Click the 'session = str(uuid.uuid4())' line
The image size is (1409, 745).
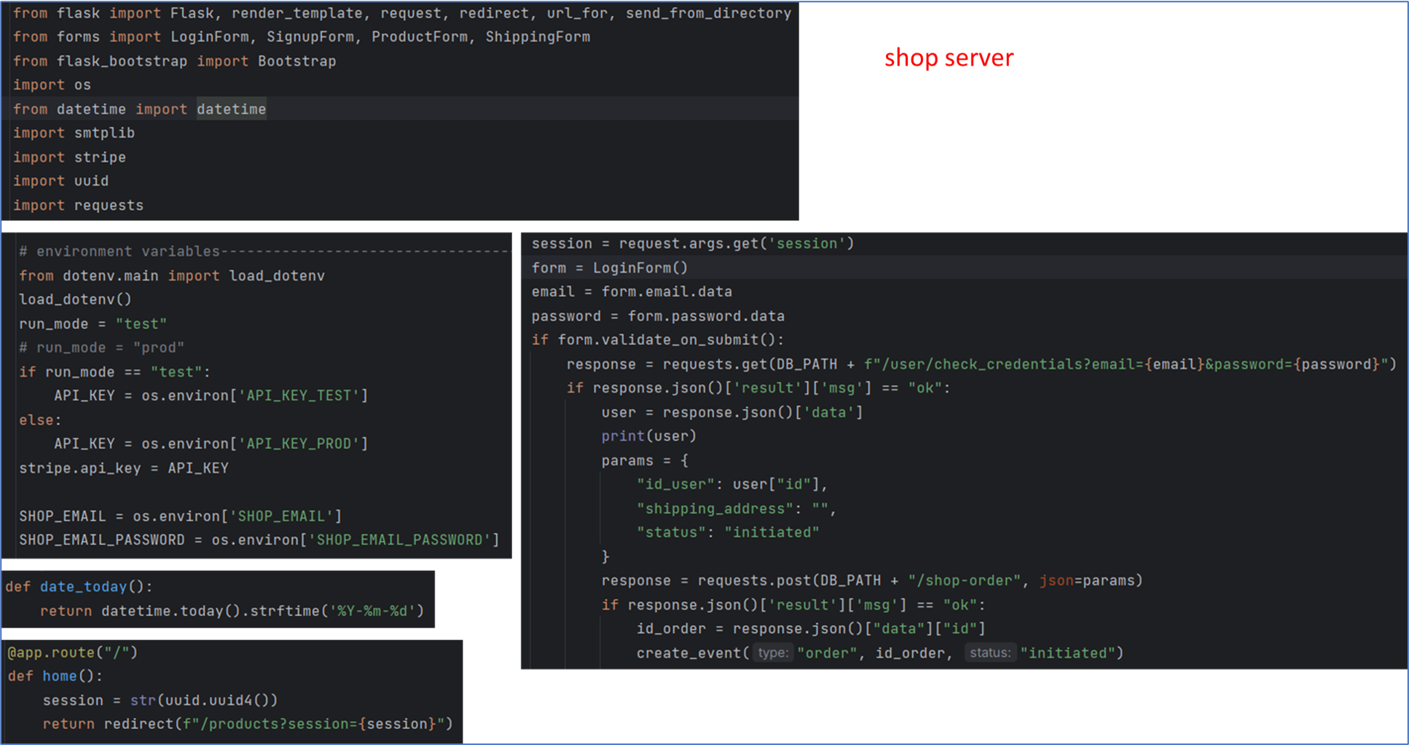160,701
